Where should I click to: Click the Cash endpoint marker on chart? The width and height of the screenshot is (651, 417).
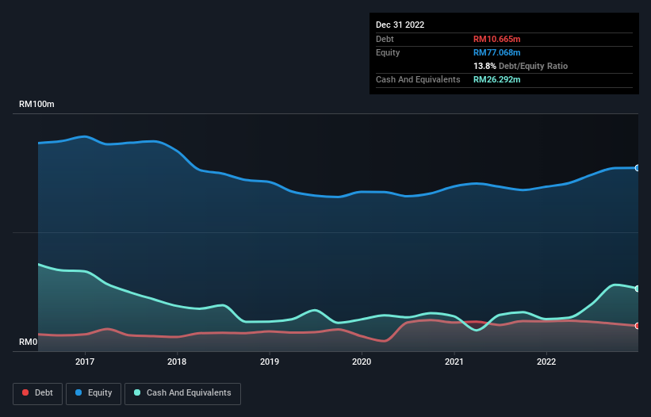638,289
